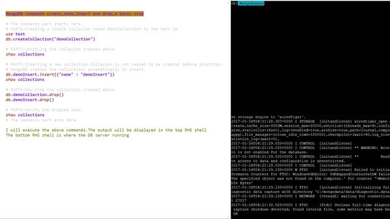Click the CONTROL '** WARNING' log line
The height and width of the screenshot is (219, 390).
310,148
